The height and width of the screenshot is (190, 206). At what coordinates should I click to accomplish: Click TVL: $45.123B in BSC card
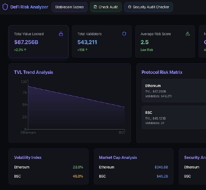point(155,119)
